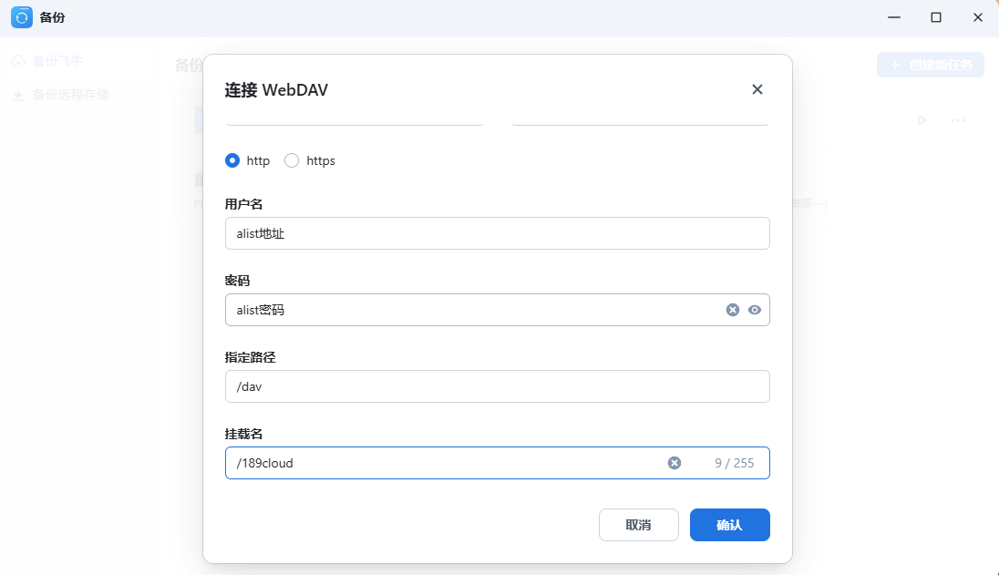Image resolution: width=999 pixels, height=575 pixels.
Task: Select the https protocol radio button
Action: (x=292, y=160)
